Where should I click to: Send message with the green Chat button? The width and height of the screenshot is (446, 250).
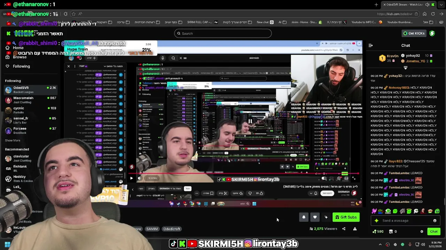(x=434, y=232)
